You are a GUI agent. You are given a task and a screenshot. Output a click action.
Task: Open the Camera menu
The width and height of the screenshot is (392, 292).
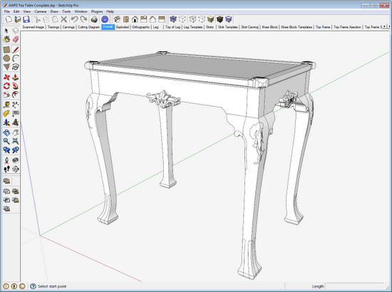point(40,11)
